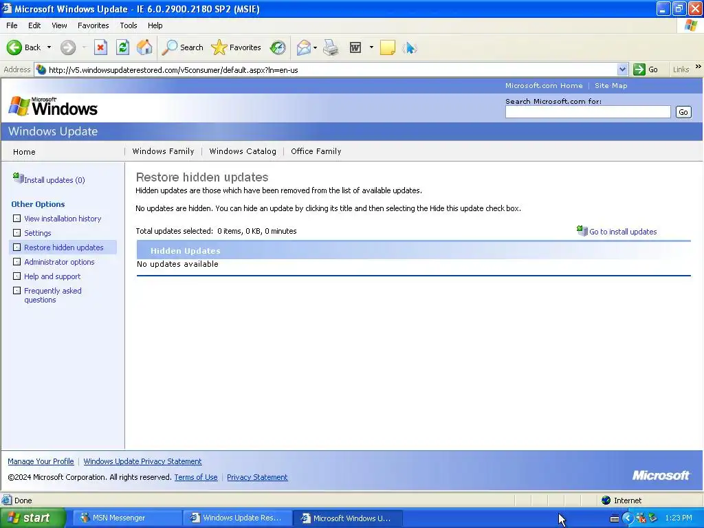Click the Mail envelope icon
Viewport: 704px width, 528px height.
(x=303, y=47)
